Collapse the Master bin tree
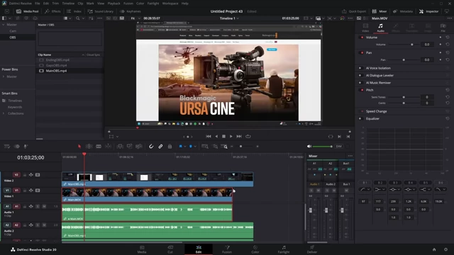454x255 pixels. click(3, 25)
